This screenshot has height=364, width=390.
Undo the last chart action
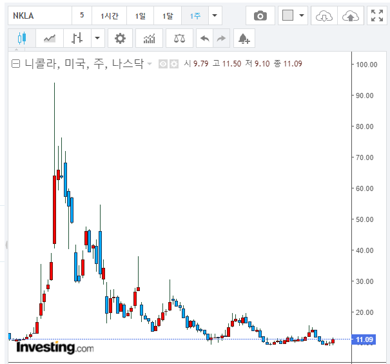coord(205,38)
